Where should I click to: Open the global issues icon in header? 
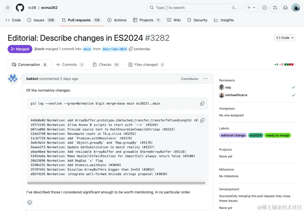click(264, 8)
